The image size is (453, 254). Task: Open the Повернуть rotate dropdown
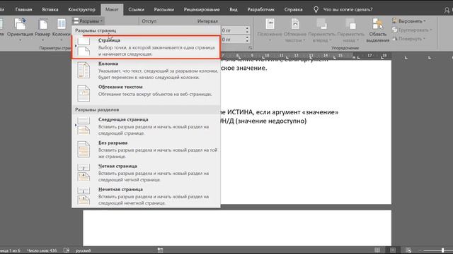tap(408, 39)
